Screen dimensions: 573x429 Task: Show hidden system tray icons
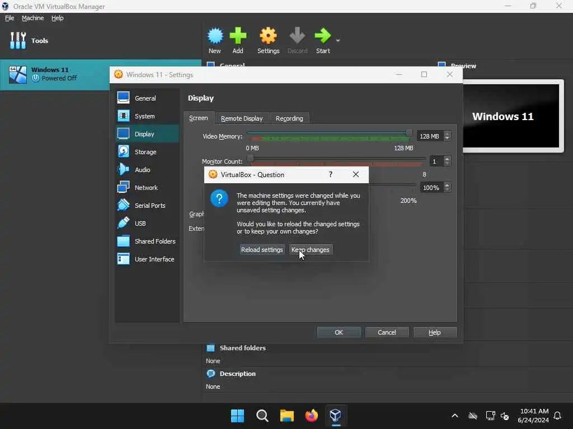(455, 416)
